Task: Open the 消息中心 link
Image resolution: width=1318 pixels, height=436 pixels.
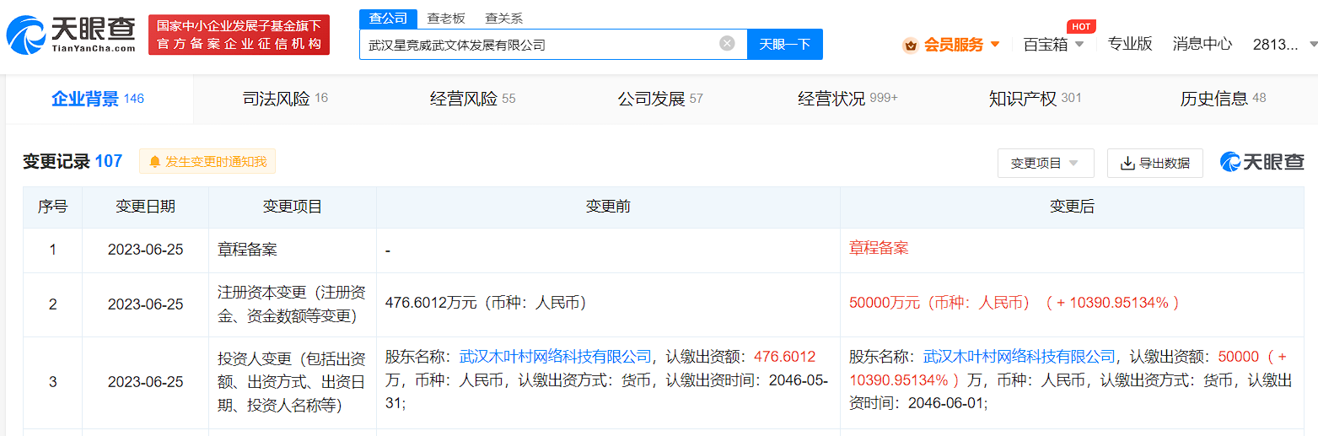Action: coord(1202,44)
